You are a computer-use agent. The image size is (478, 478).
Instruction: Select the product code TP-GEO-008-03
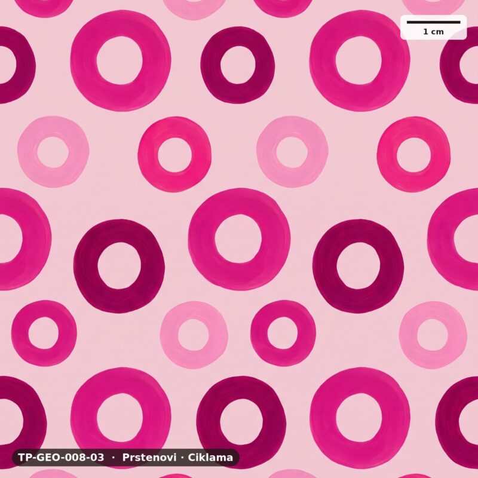tap(61, 457)
